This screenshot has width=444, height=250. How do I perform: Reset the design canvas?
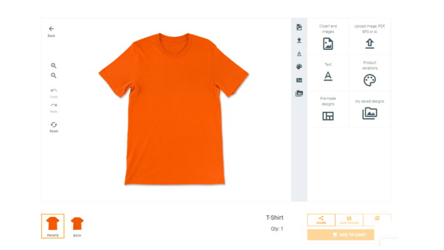(54, 125)
